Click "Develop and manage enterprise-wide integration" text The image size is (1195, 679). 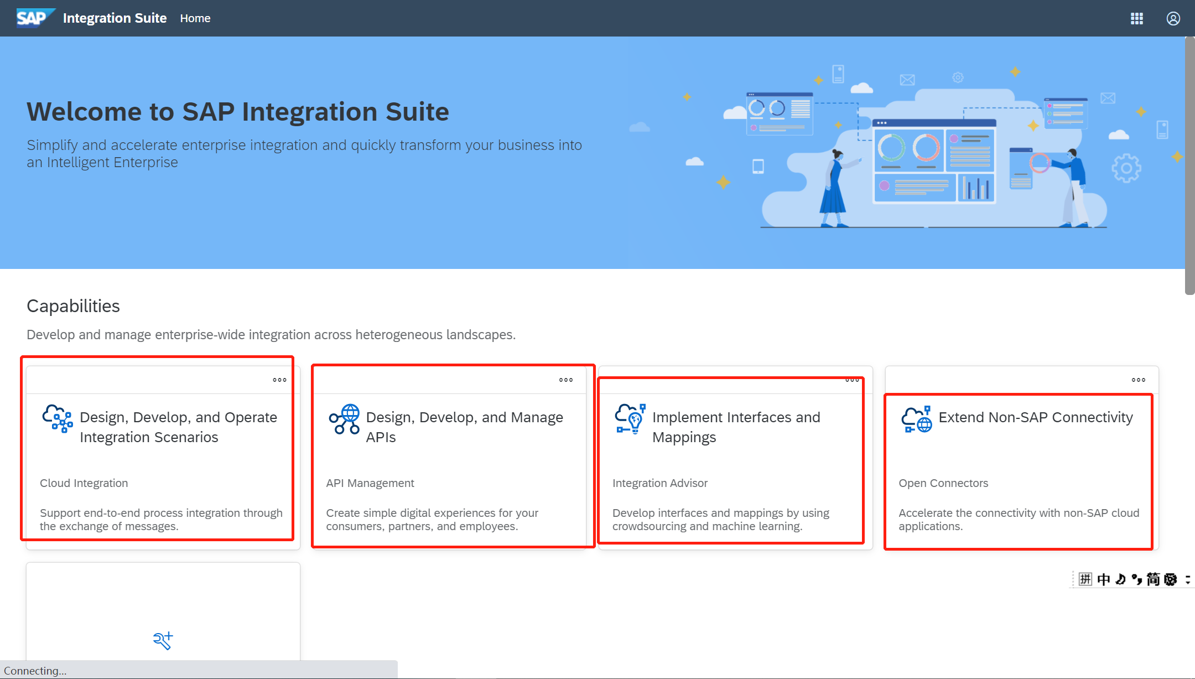click(x=271, y=335)
